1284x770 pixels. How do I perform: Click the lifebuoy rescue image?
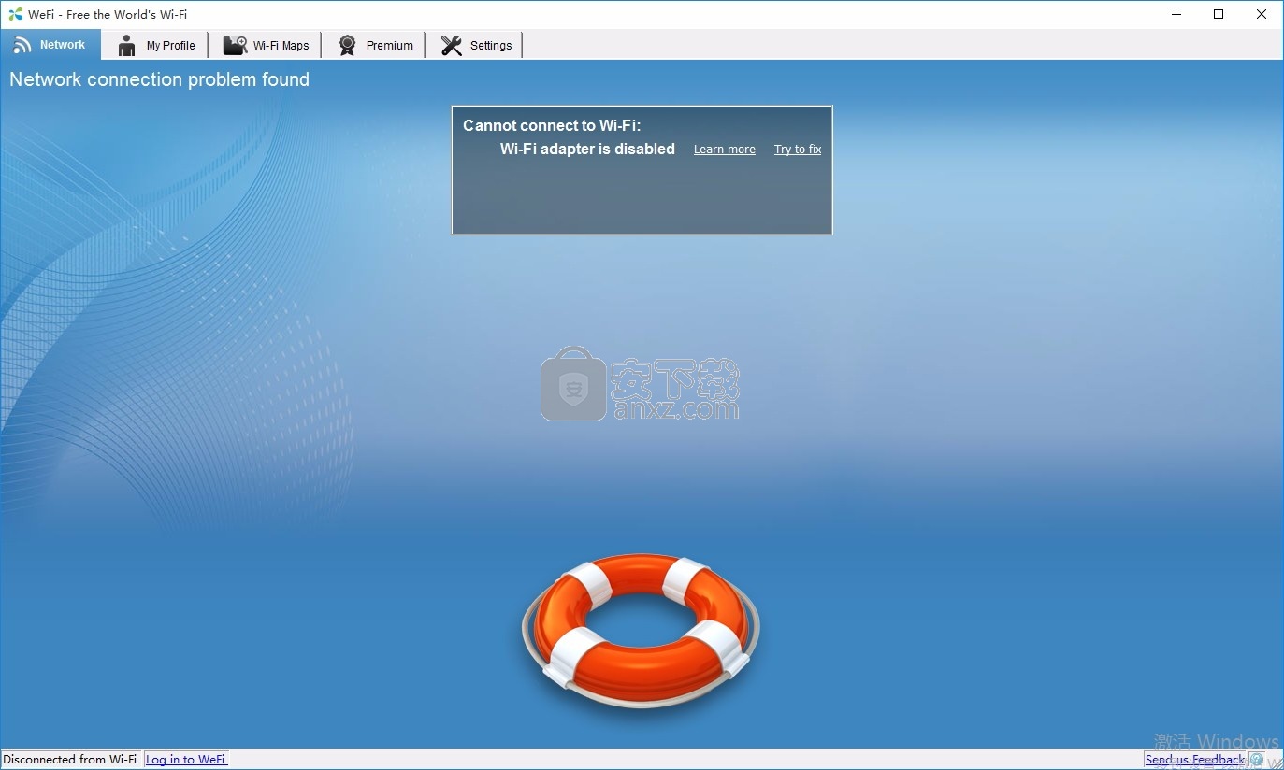(x=641, y=630)
